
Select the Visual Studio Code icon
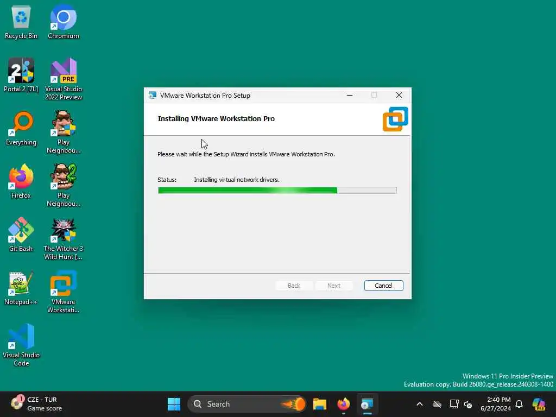[21, 345]
